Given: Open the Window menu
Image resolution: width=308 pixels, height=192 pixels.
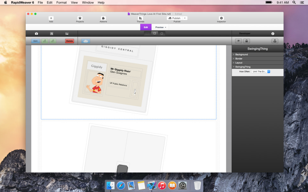Looking at the screenshot, I should [x=88, y=3].
